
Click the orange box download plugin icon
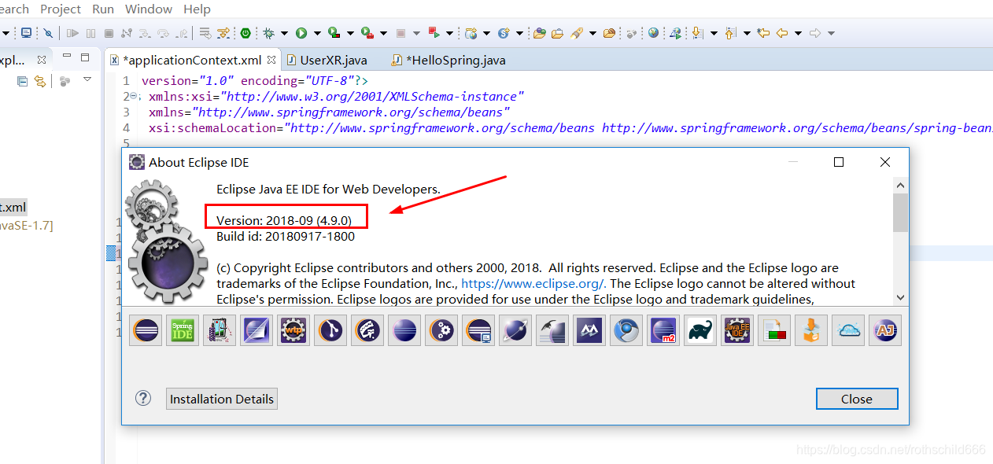coord(811,330)
